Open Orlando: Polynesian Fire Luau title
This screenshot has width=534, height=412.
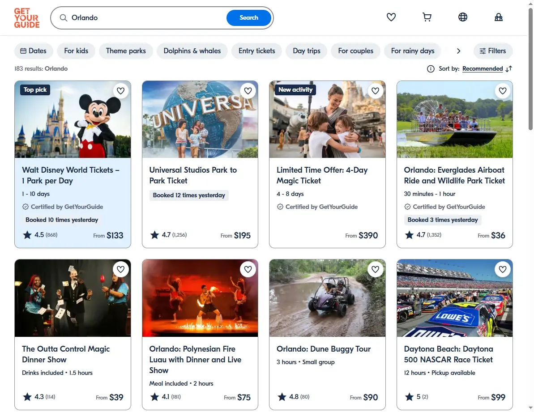click(x=195, y=360)
